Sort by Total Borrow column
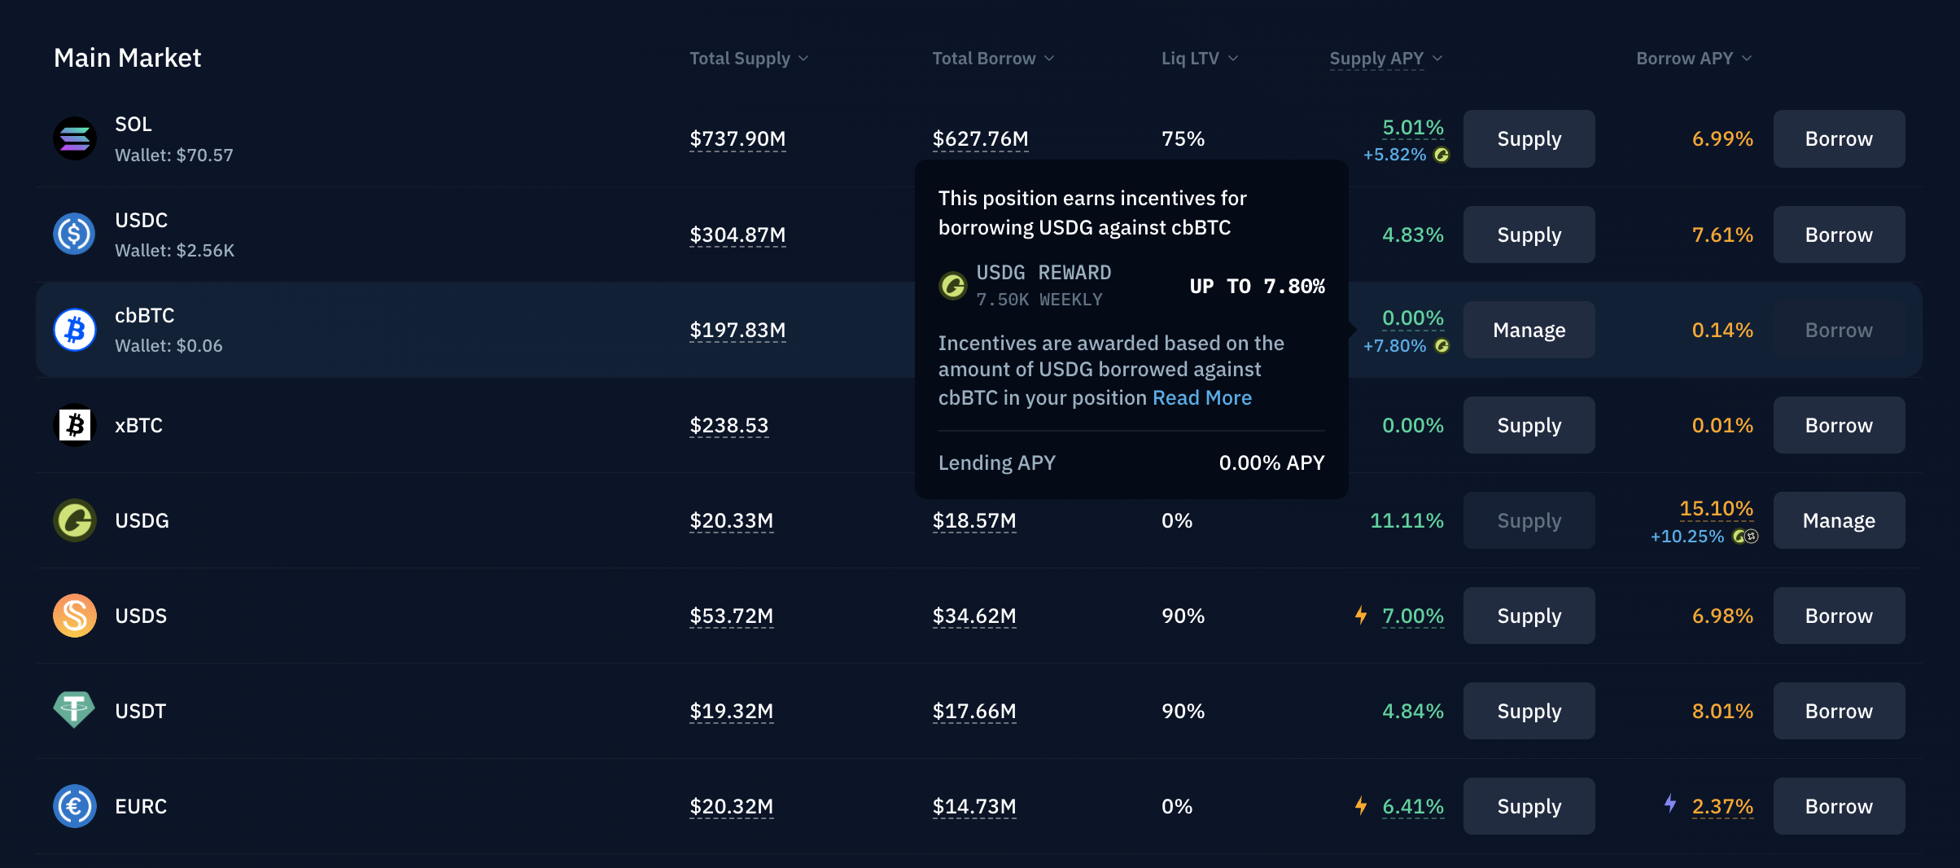1960x868 pixels. 992,59
